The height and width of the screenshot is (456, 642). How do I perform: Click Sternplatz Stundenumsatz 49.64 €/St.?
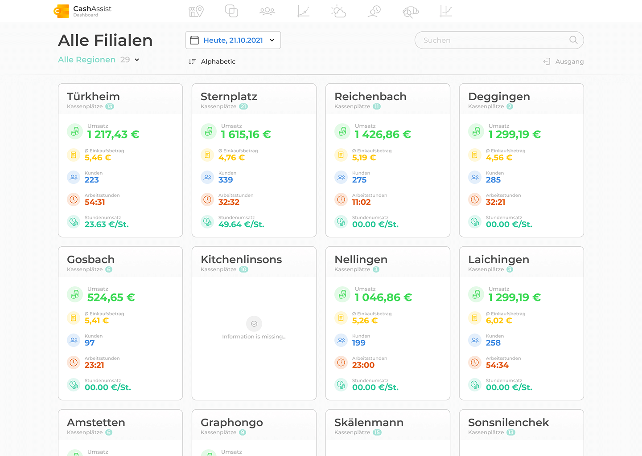pos(241,224)
